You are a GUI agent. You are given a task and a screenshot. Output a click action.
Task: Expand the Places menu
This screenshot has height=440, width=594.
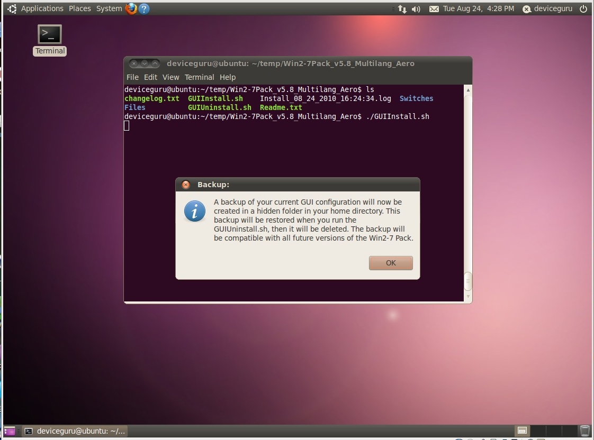click(79, 8)
